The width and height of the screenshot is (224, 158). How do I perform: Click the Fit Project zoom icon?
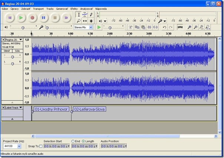[208, 27]
